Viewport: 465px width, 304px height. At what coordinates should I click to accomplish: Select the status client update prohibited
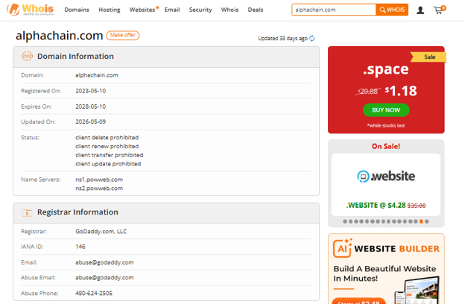tap(108, 164)
